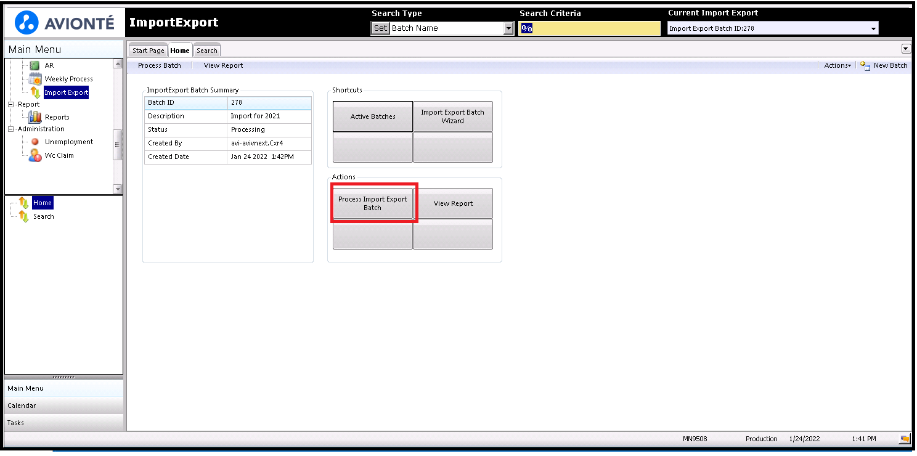Click Process Import Export Batch button
This screenshot has height=456, width=917.
click(x=373, y=203)
